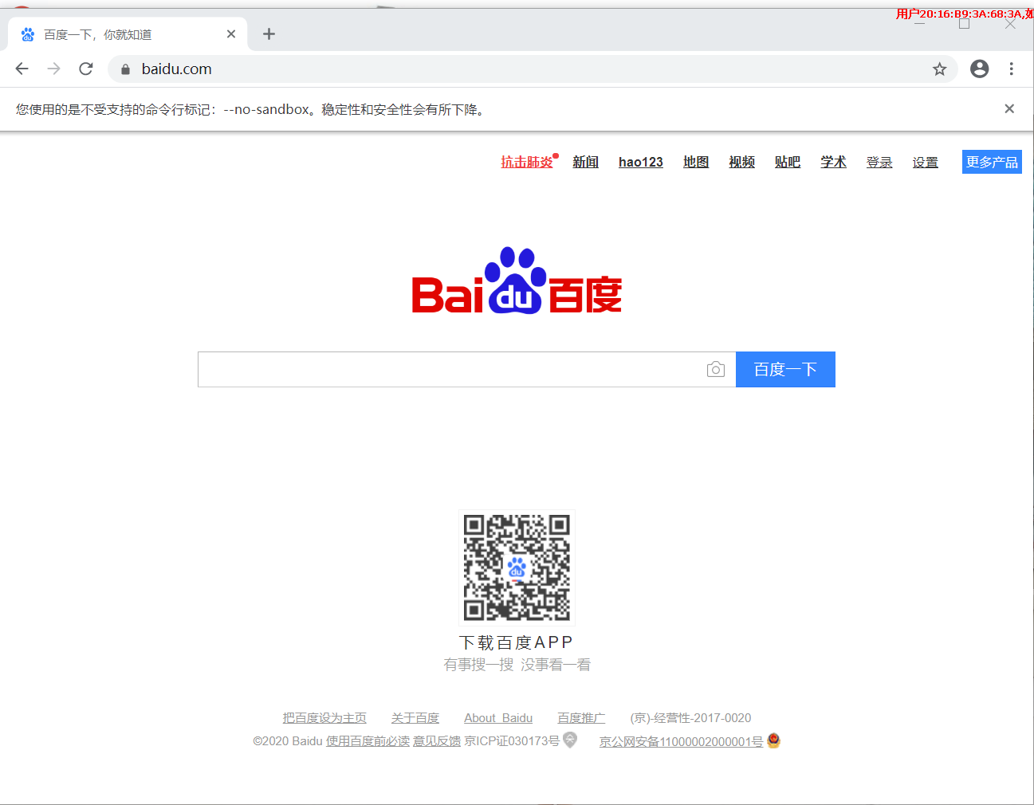This screenshot has height=805, width=1034.
Task: Navigate to 新闻 news section
Action: [x=585, y=161]
